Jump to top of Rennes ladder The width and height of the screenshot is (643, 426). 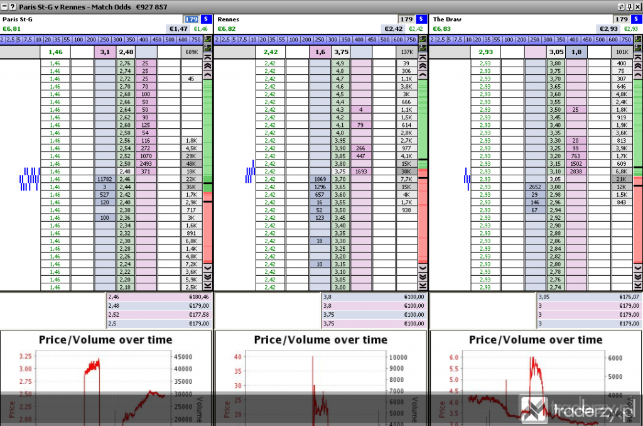423,57
